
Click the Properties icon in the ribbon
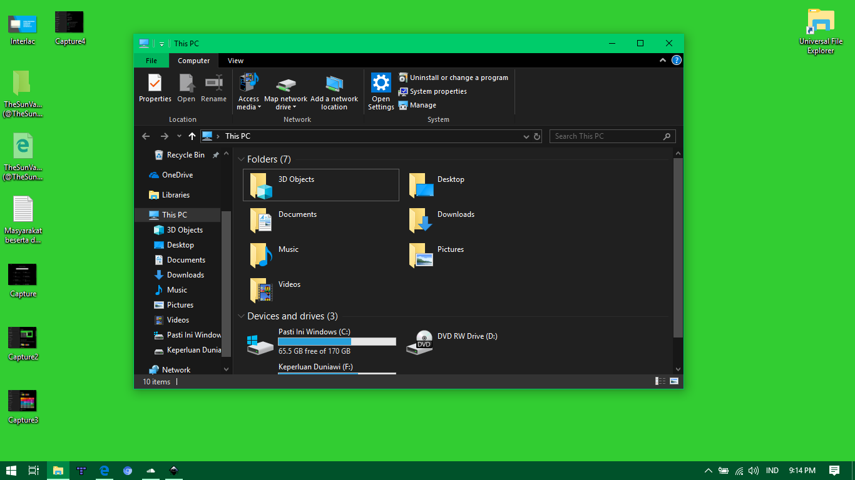[x=155, y=83]
